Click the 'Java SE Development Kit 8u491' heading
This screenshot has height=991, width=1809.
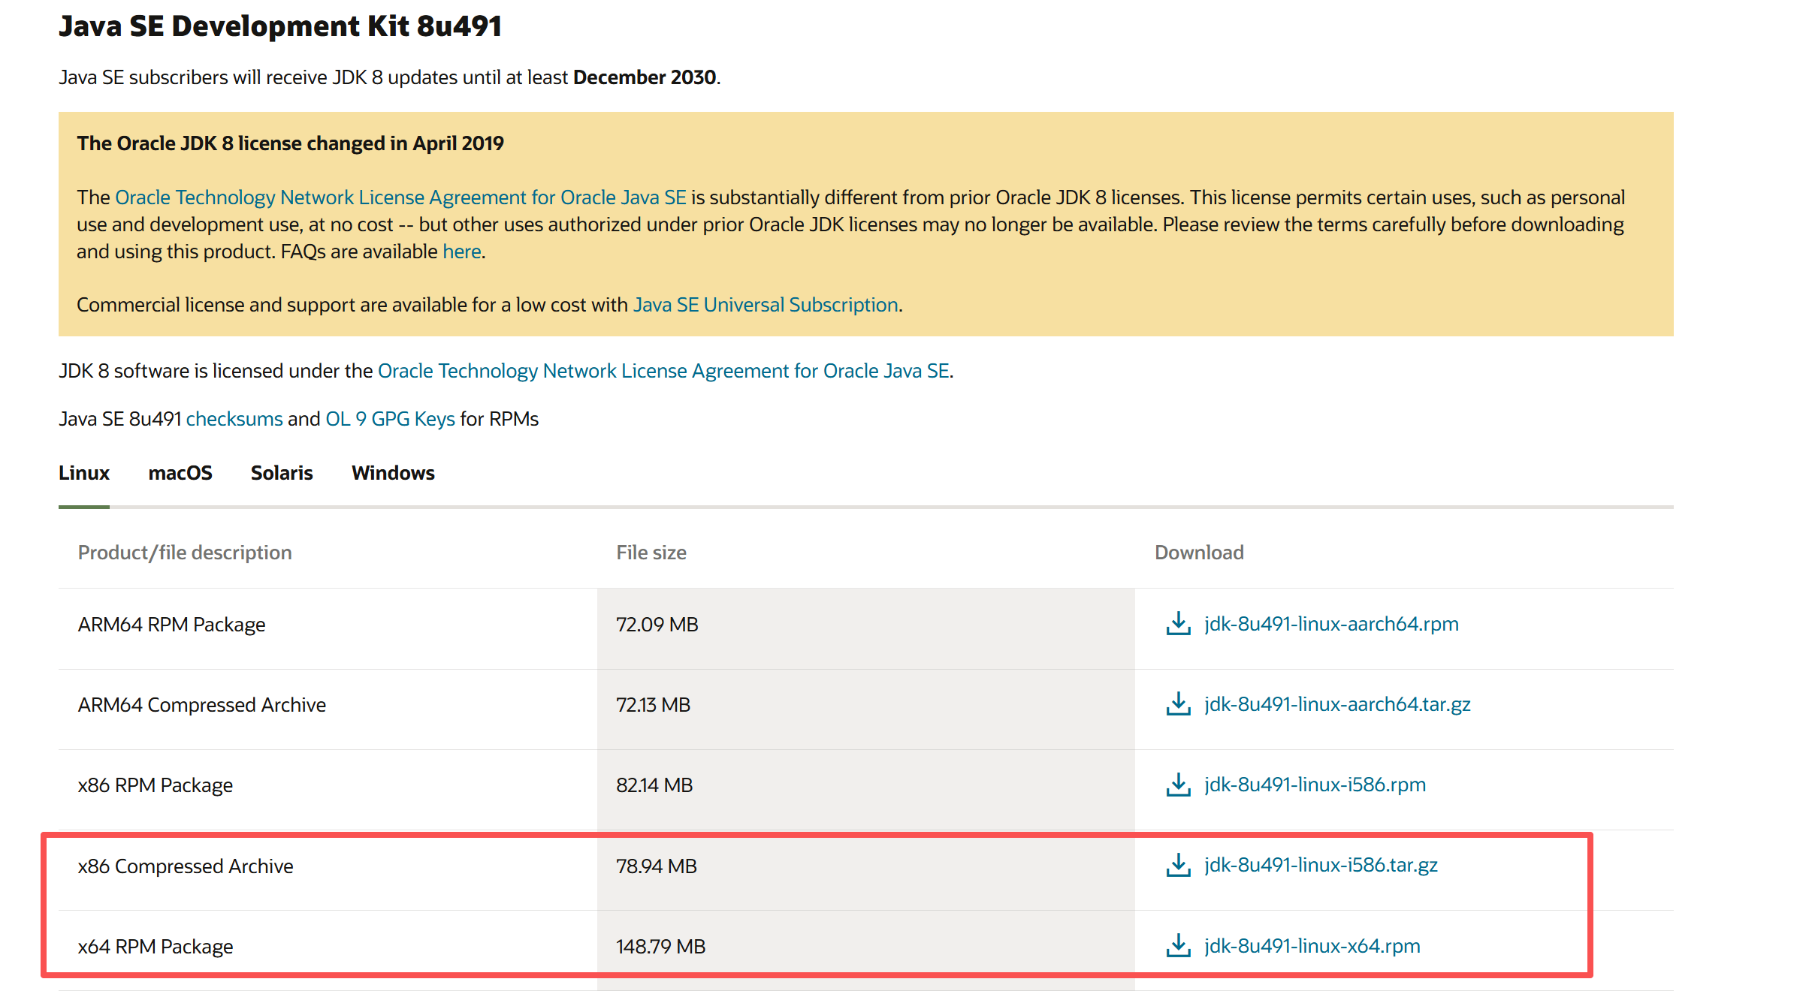[280, 26]
